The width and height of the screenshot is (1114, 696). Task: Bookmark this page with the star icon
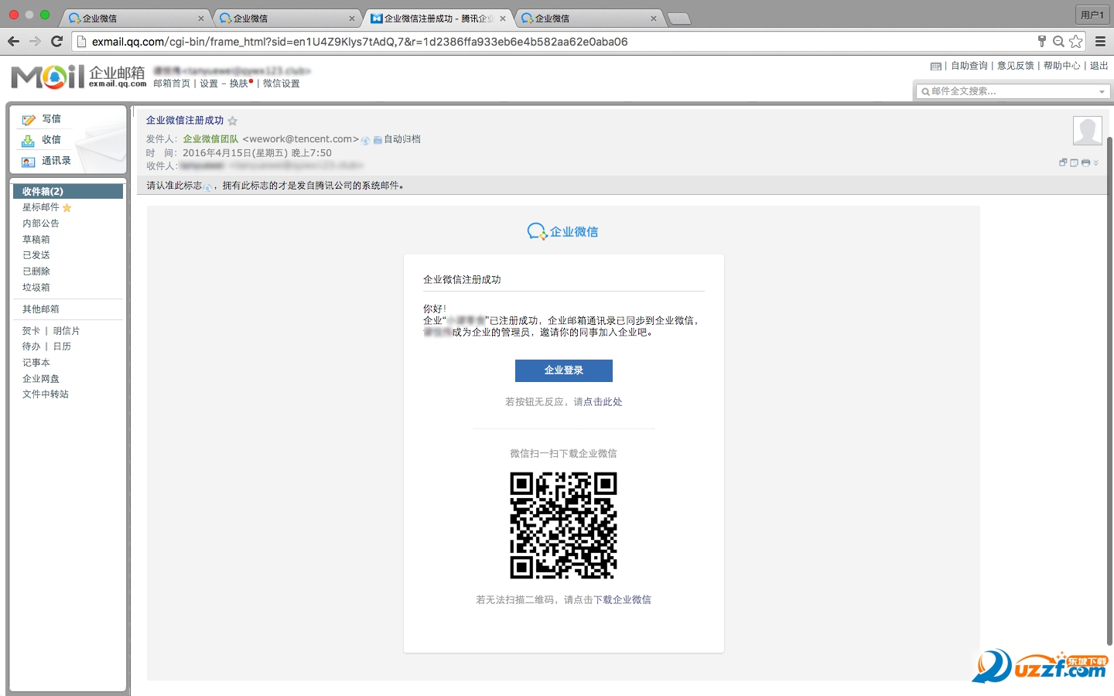pyautogui.click(x=1076, y=41)
